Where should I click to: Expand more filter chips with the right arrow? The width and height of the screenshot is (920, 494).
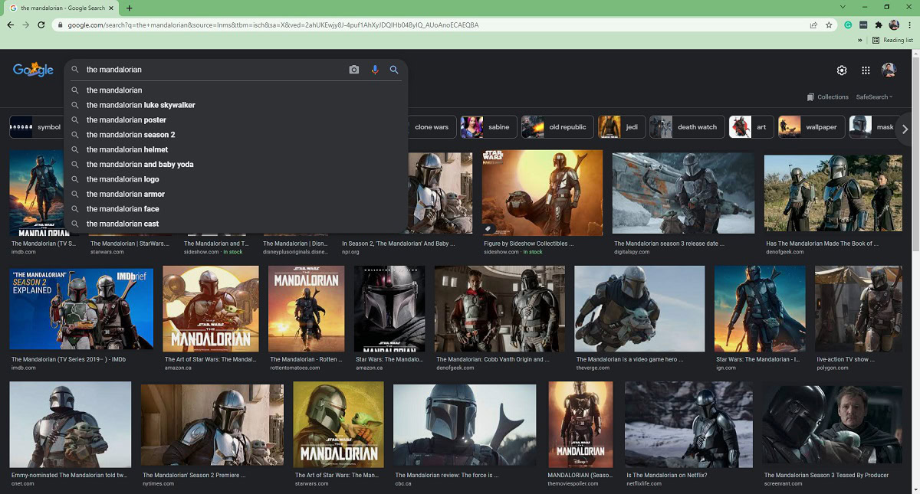(x=905, y=129)
